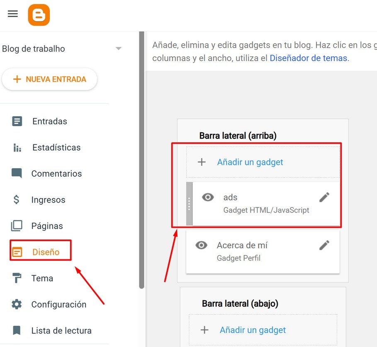
Task: Open the Entradas section
Action: (50, 121)
